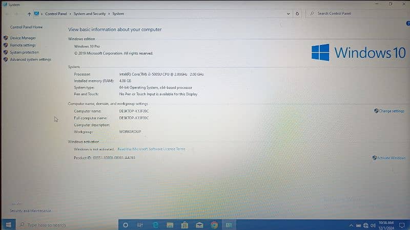Click the Activate Windows link
The height and width of the screenshot is (230, 410).
(x=391, y=158)
